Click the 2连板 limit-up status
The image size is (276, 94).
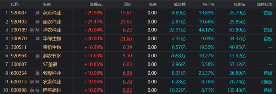(267, 81)
